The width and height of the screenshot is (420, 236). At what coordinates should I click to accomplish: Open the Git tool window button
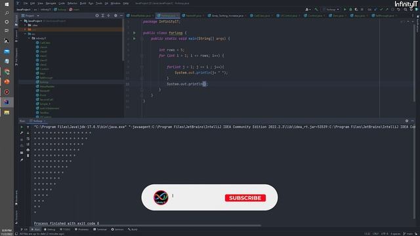pos(24,229)
